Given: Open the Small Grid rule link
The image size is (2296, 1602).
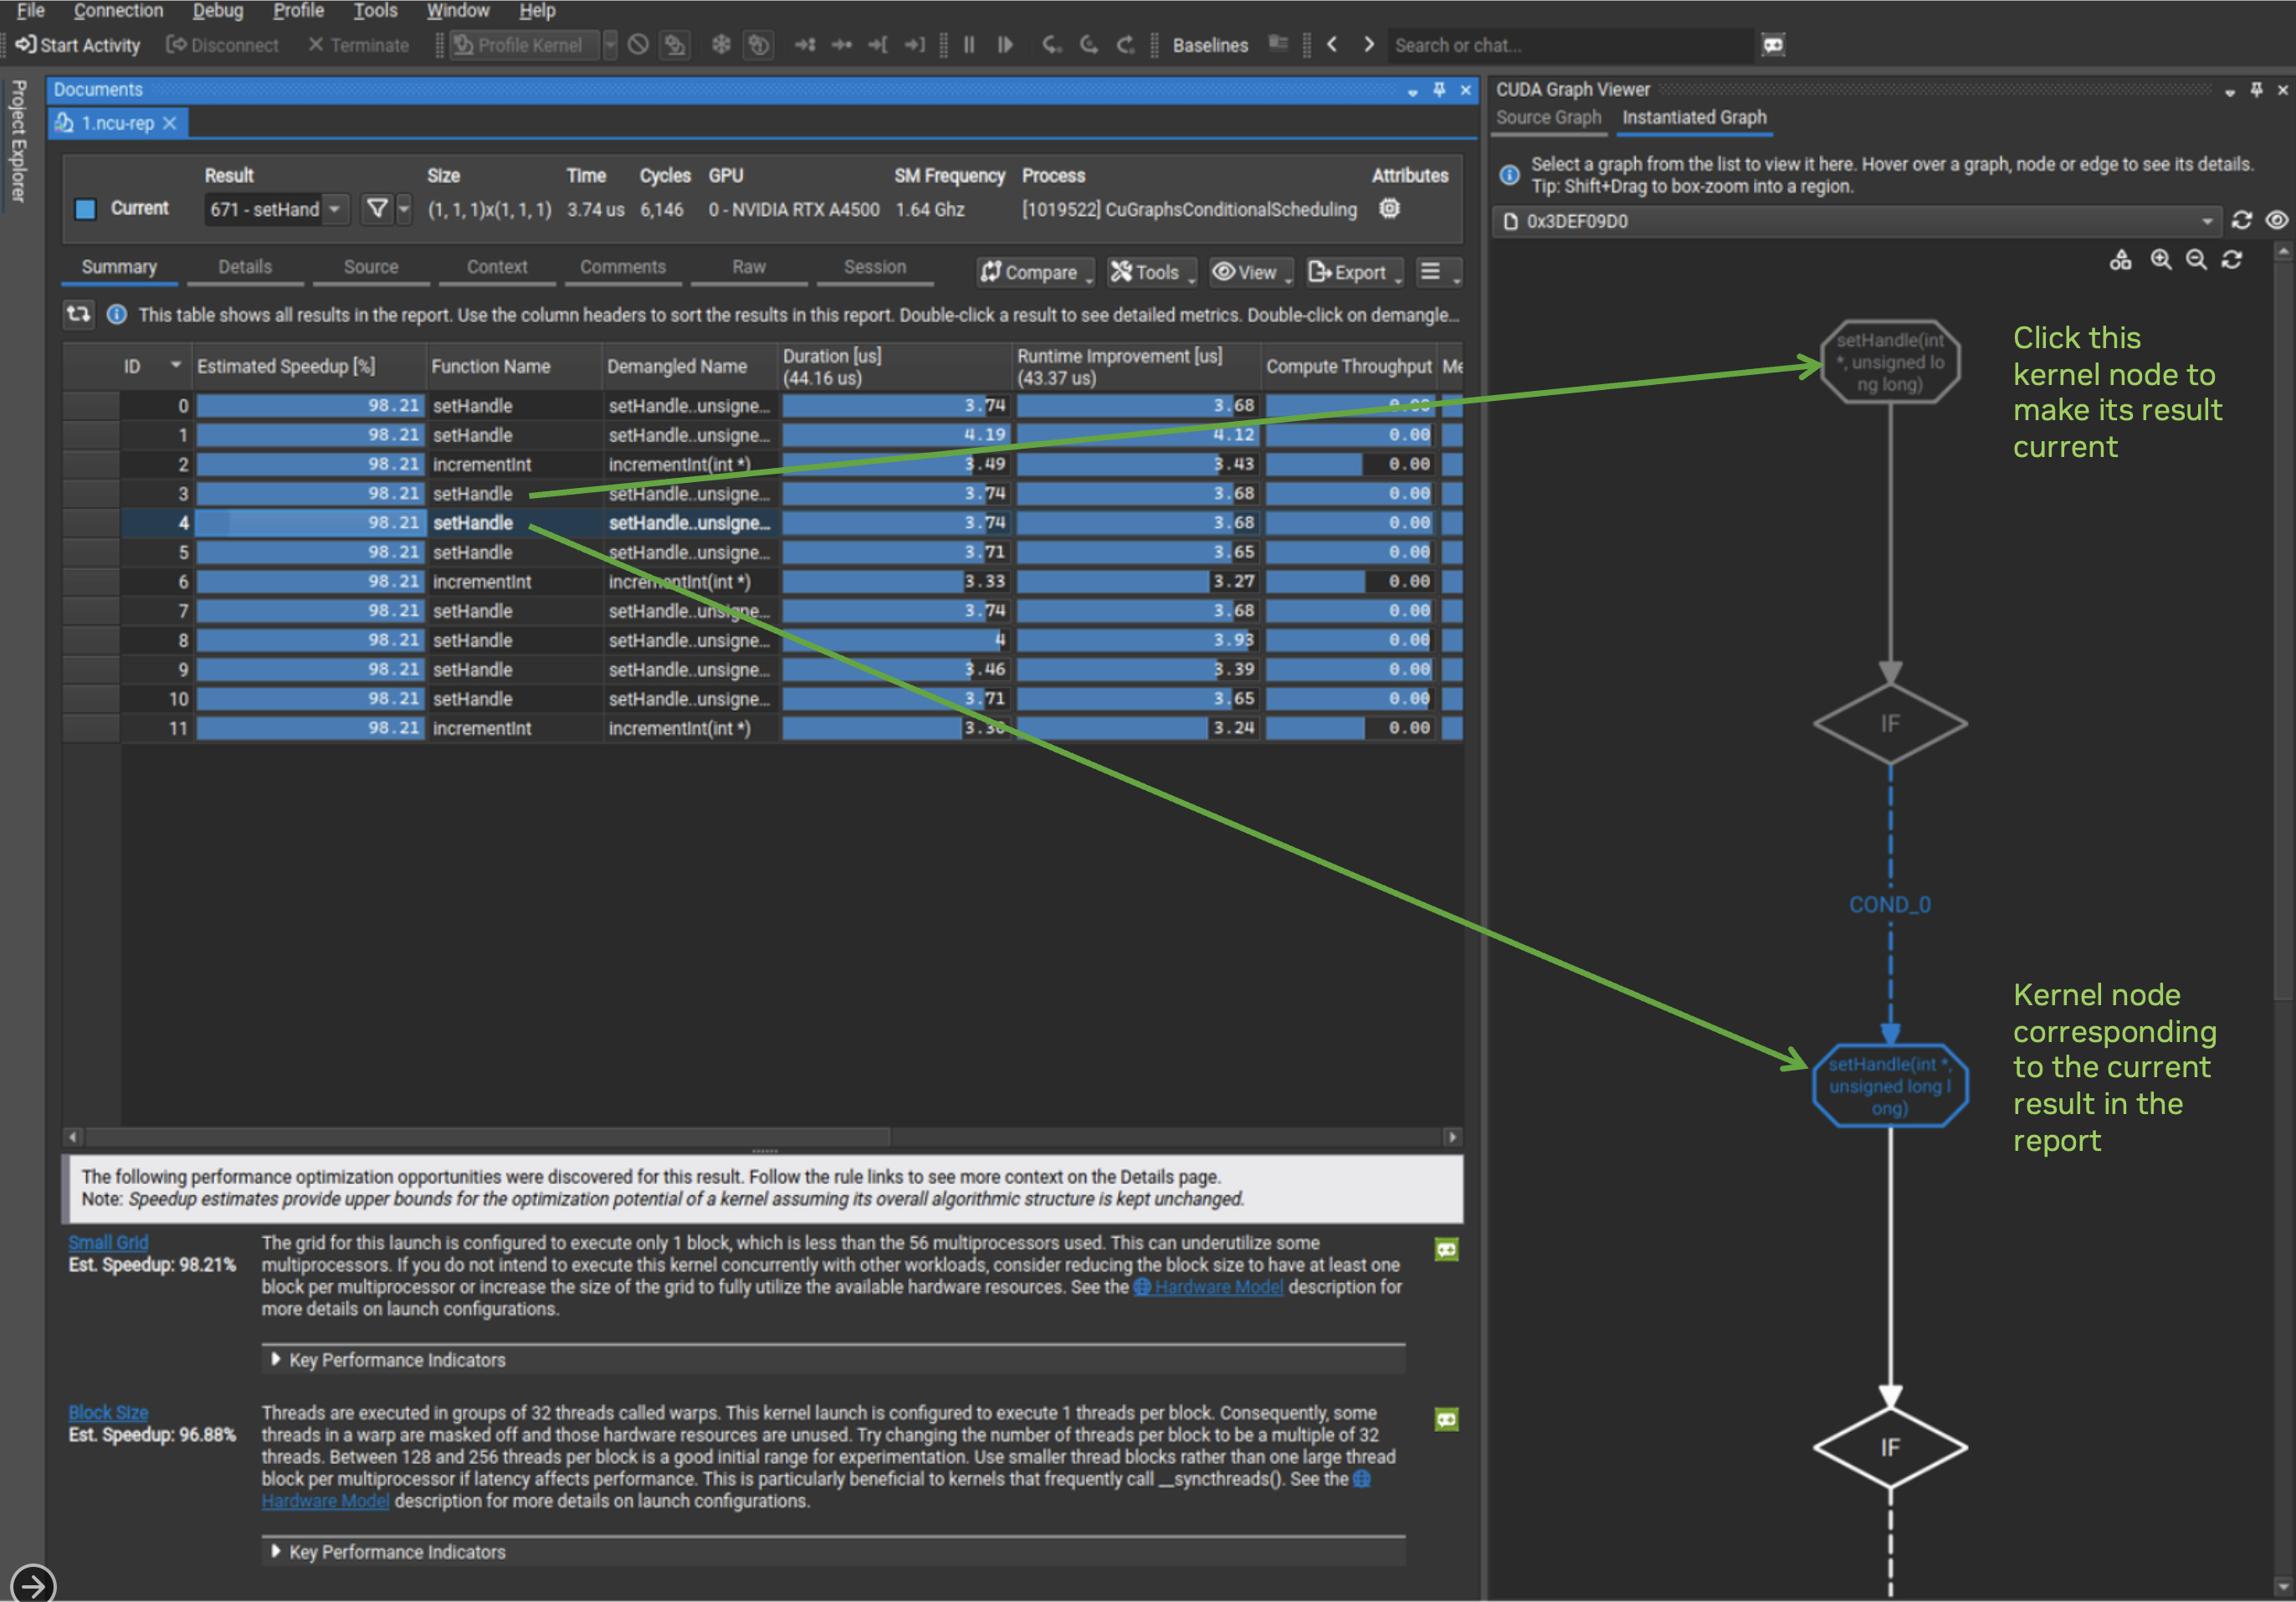Looking at the screenshot, I should pyautogui.click(x=108, y=1242).
